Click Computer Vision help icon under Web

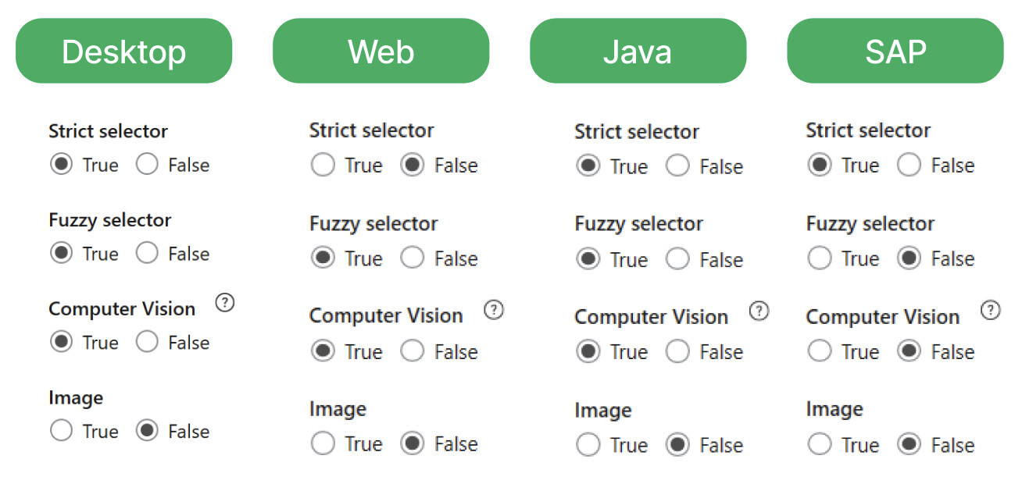tap(493, 310)
